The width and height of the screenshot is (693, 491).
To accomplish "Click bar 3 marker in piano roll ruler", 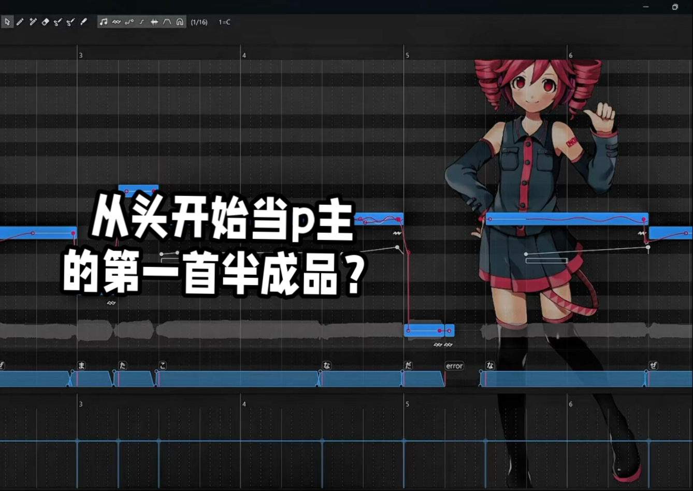I will 80,55.
